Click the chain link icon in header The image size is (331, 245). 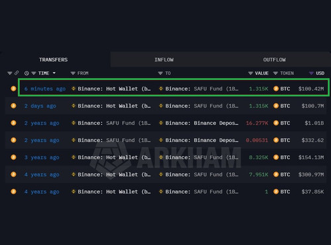(x=17, y=73)
